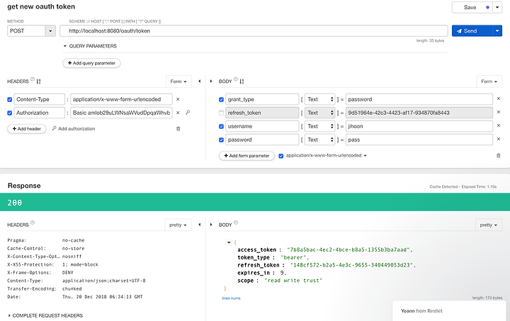Click the Authorization header value field

click(121, 113)
